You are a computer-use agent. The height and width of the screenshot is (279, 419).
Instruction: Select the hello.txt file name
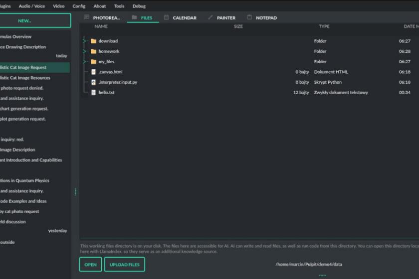(106, 92)
